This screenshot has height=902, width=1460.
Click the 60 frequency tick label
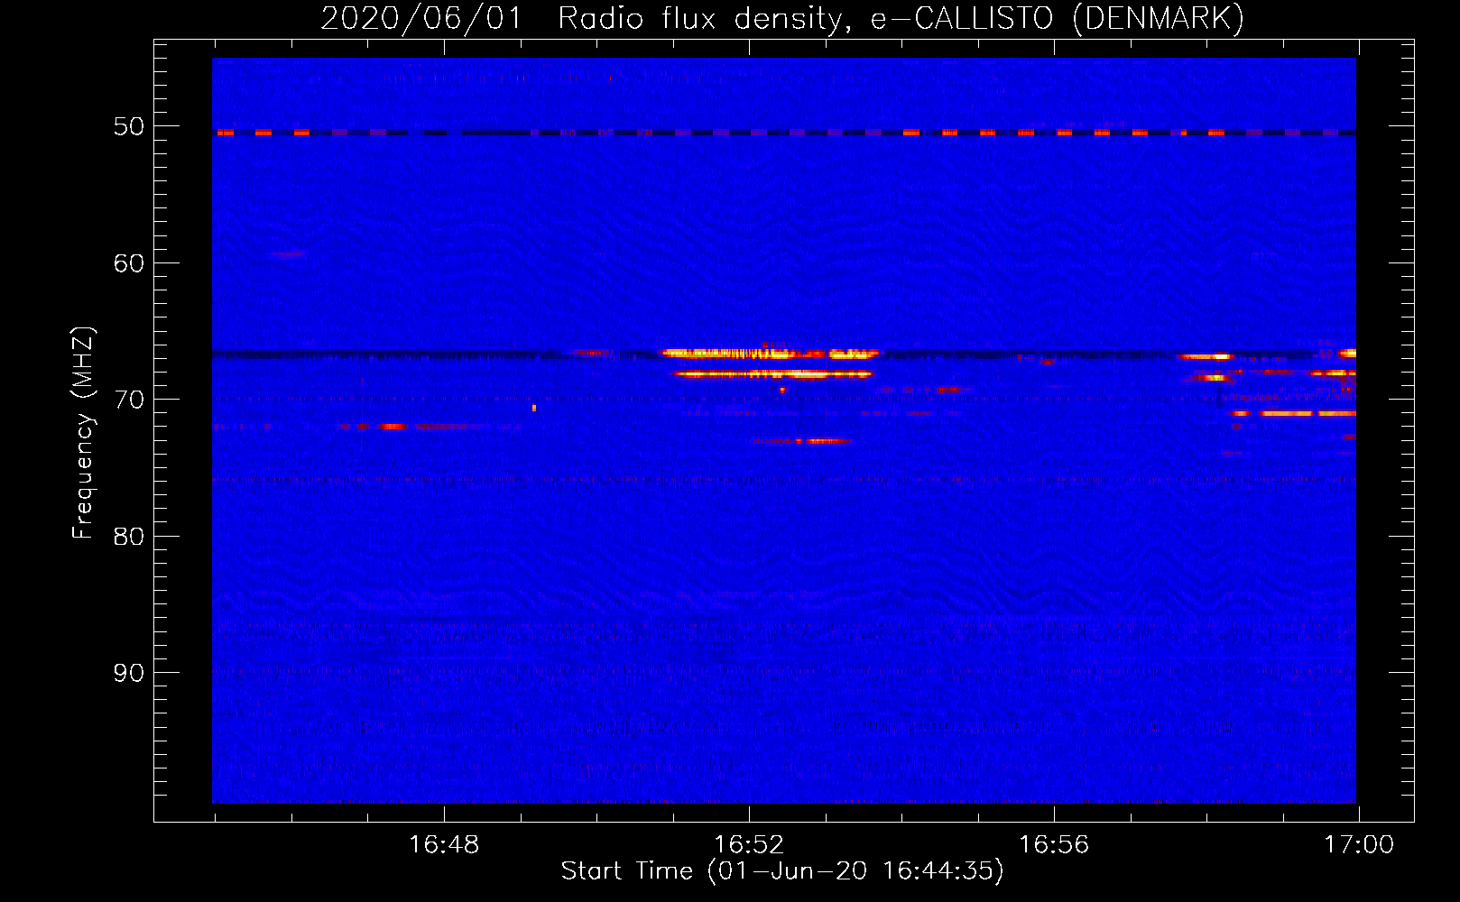[x=129, y=263]
